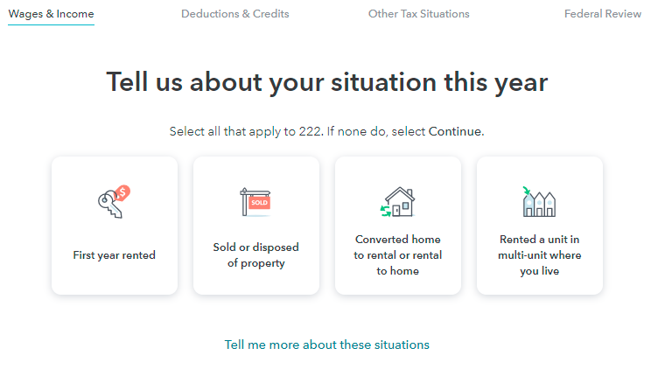Go to the Other Tax Situations tab
665x390 pixels.
tap(418, 14)
